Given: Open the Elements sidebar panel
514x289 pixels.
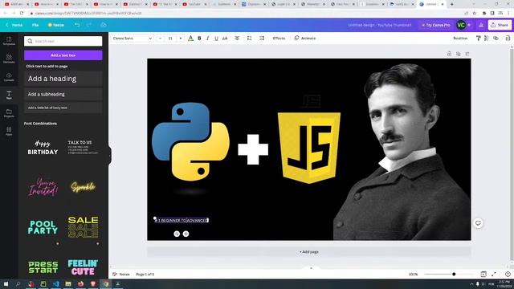Looking at the screenshot, I should 9,59.
